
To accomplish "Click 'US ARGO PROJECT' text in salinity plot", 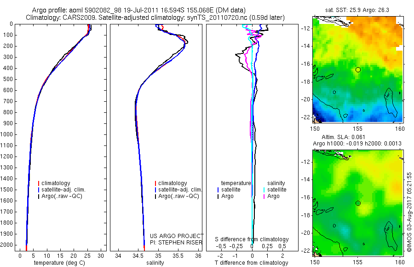I will tap(177, 236).
